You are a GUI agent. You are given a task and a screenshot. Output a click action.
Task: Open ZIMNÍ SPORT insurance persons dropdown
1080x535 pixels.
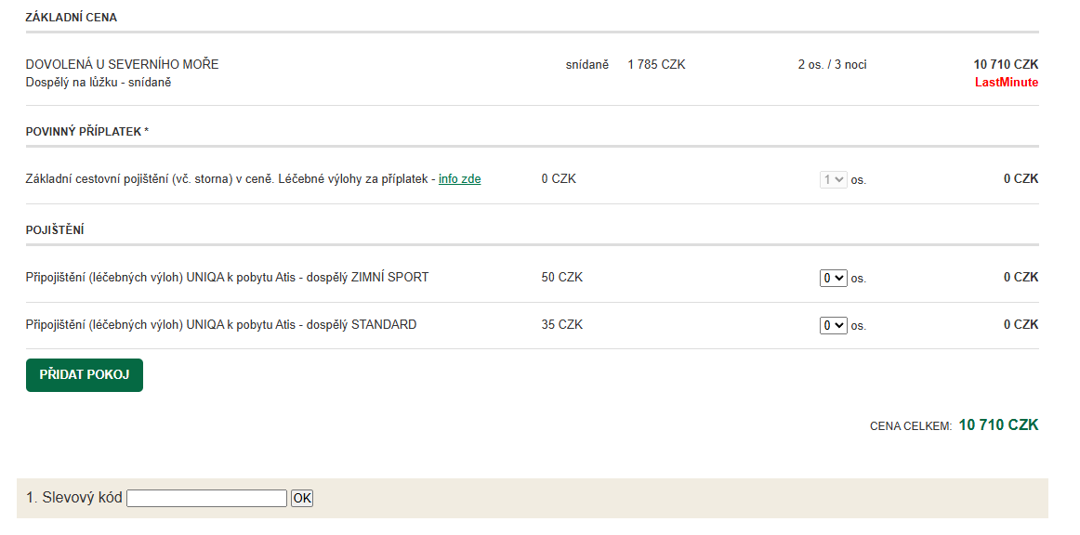point(833,278)
